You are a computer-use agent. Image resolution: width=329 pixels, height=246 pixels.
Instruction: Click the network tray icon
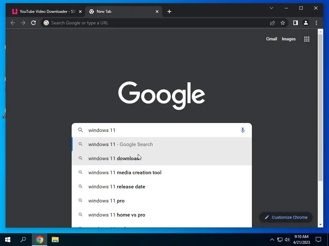(280, 240)
